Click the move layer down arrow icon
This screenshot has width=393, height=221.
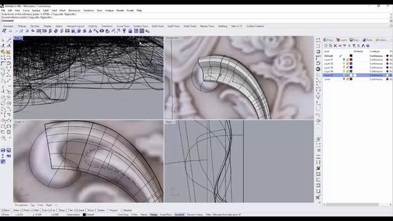pos(344,46)
